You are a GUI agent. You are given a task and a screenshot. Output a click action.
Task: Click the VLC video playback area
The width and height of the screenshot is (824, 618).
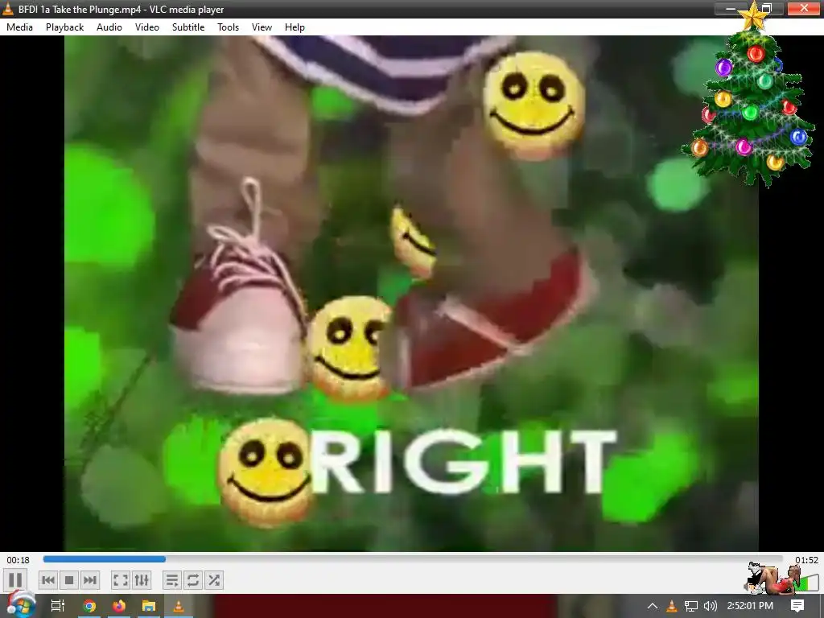click(x=411, y=293)
